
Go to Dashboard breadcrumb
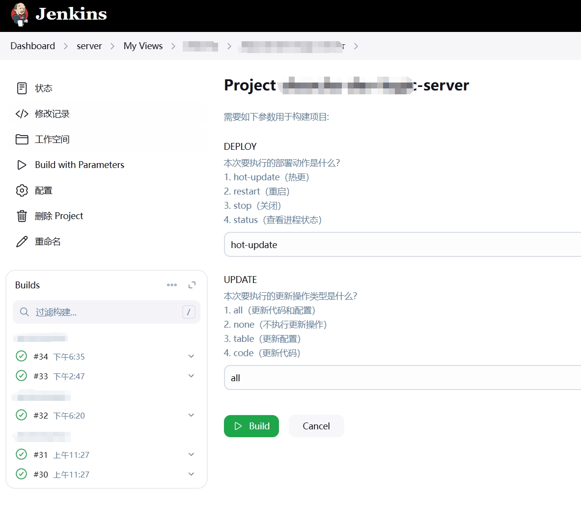coord(32,46)
